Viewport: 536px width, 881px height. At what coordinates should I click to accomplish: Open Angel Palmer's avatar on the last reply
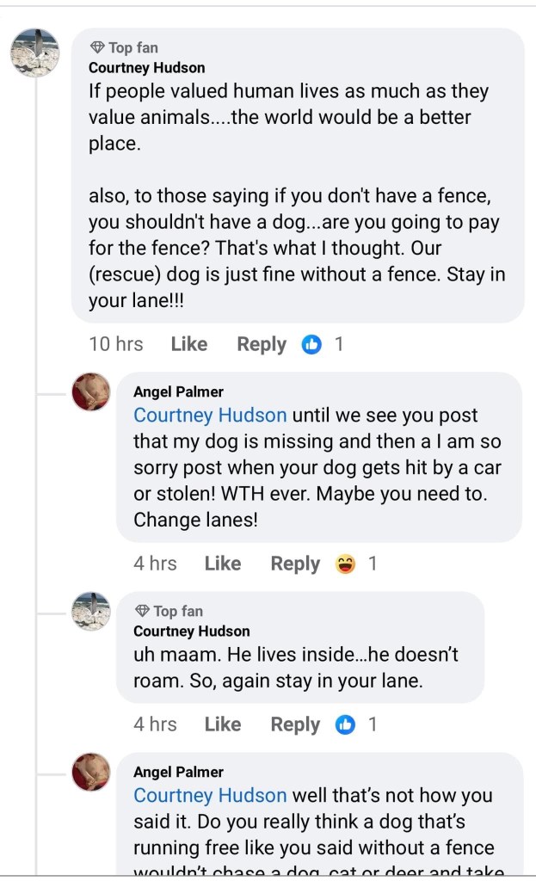click(90, 772)
